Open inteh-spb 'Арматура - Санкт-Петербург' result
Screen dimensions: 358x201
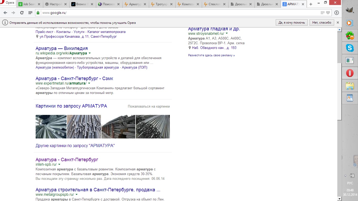(67, 160)
